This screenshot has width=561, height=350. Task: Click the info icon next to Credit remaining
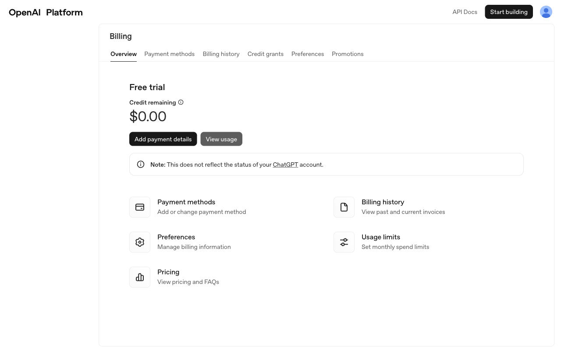click(181, 102)
